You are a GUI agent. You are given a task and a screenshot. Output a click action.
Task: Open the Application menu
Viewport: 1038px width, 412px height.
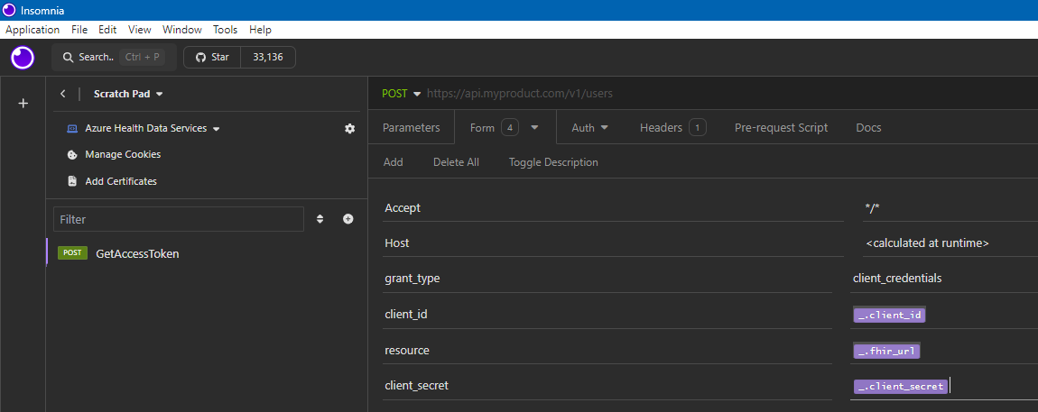coord(32,30)
